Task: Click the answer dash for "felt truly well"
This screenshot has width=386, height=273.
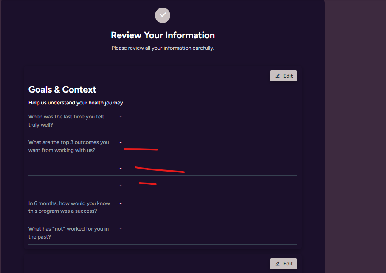Action: [x=121, y=117]
